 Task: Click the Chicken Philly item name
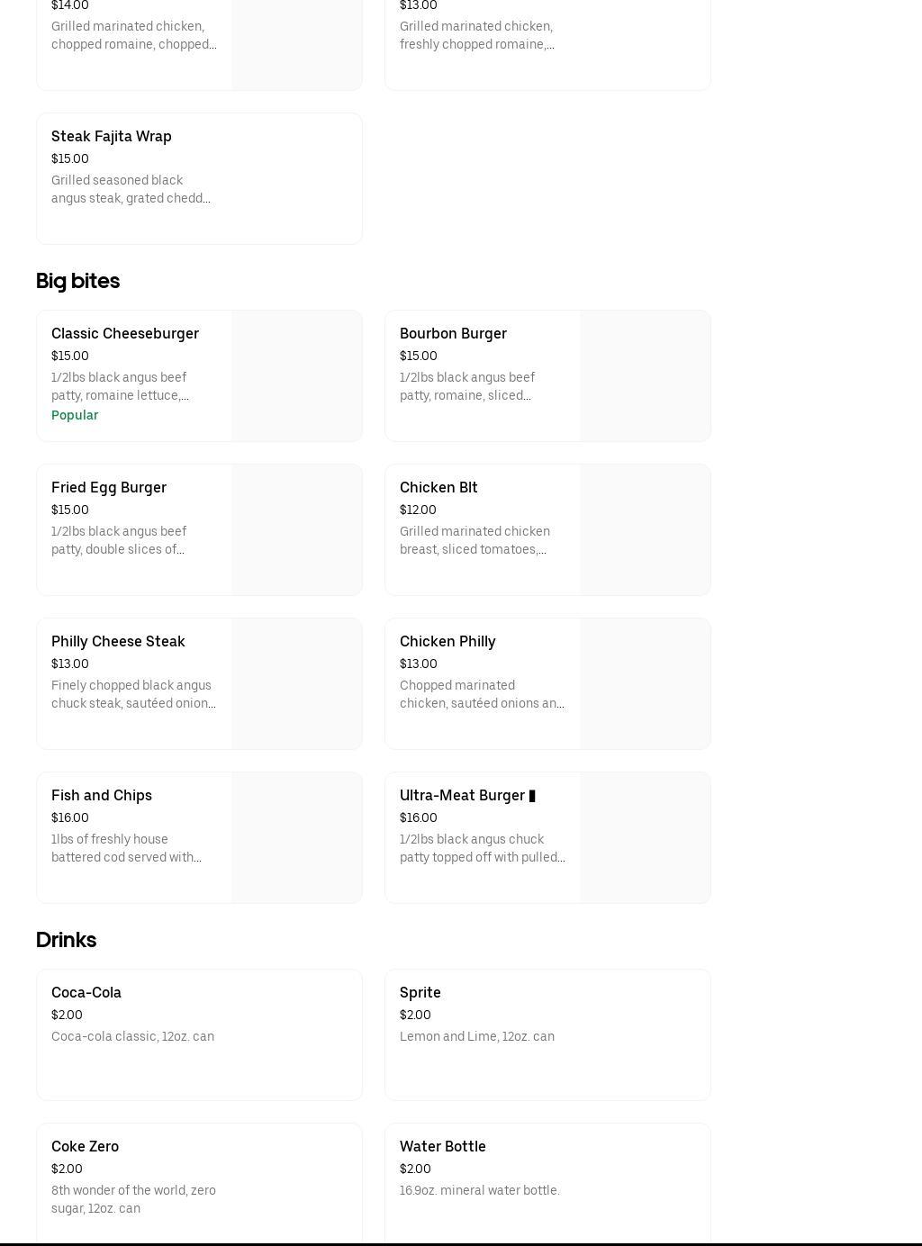[447, 642]
